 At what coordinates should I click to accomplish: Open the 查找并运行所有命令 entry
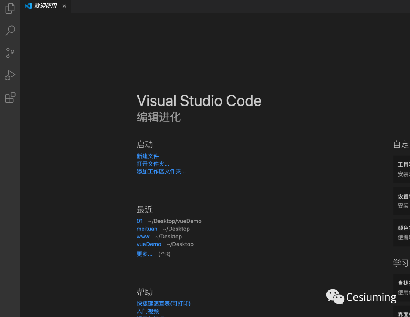tap(403, 287)
